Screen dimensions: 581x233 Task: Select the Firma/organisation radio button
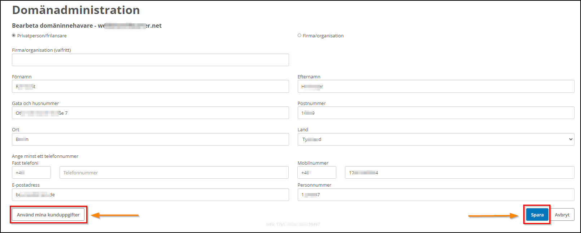coord(300,36)
